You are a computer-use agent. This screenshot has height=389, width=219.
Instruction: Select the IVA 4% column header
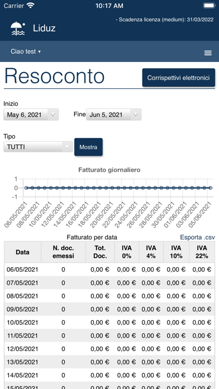click(x=151, y=252)
